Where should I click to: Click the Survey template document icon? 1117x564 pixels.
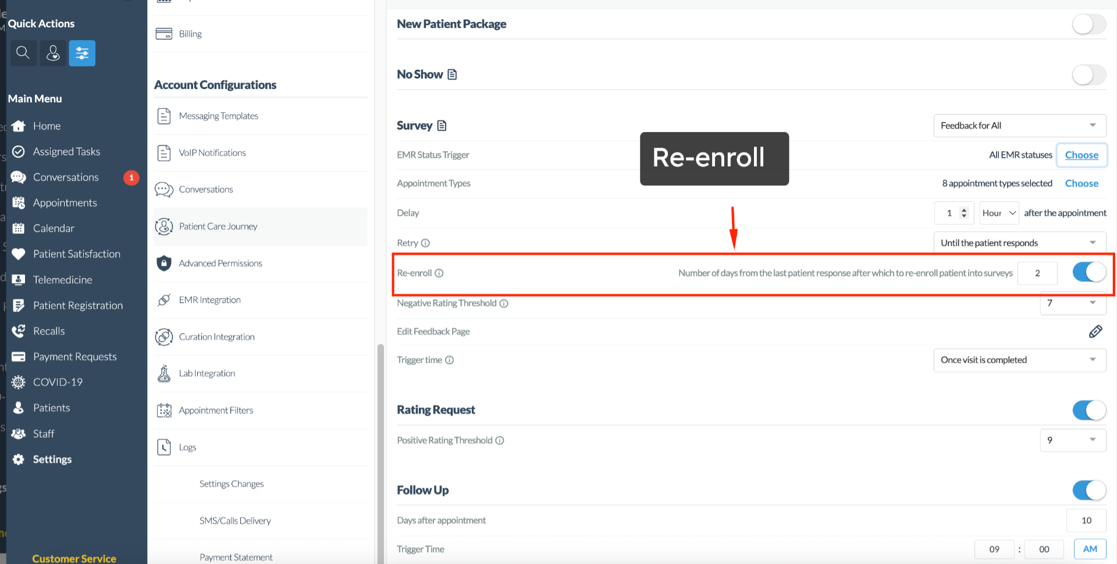click(x=442, y=126)
